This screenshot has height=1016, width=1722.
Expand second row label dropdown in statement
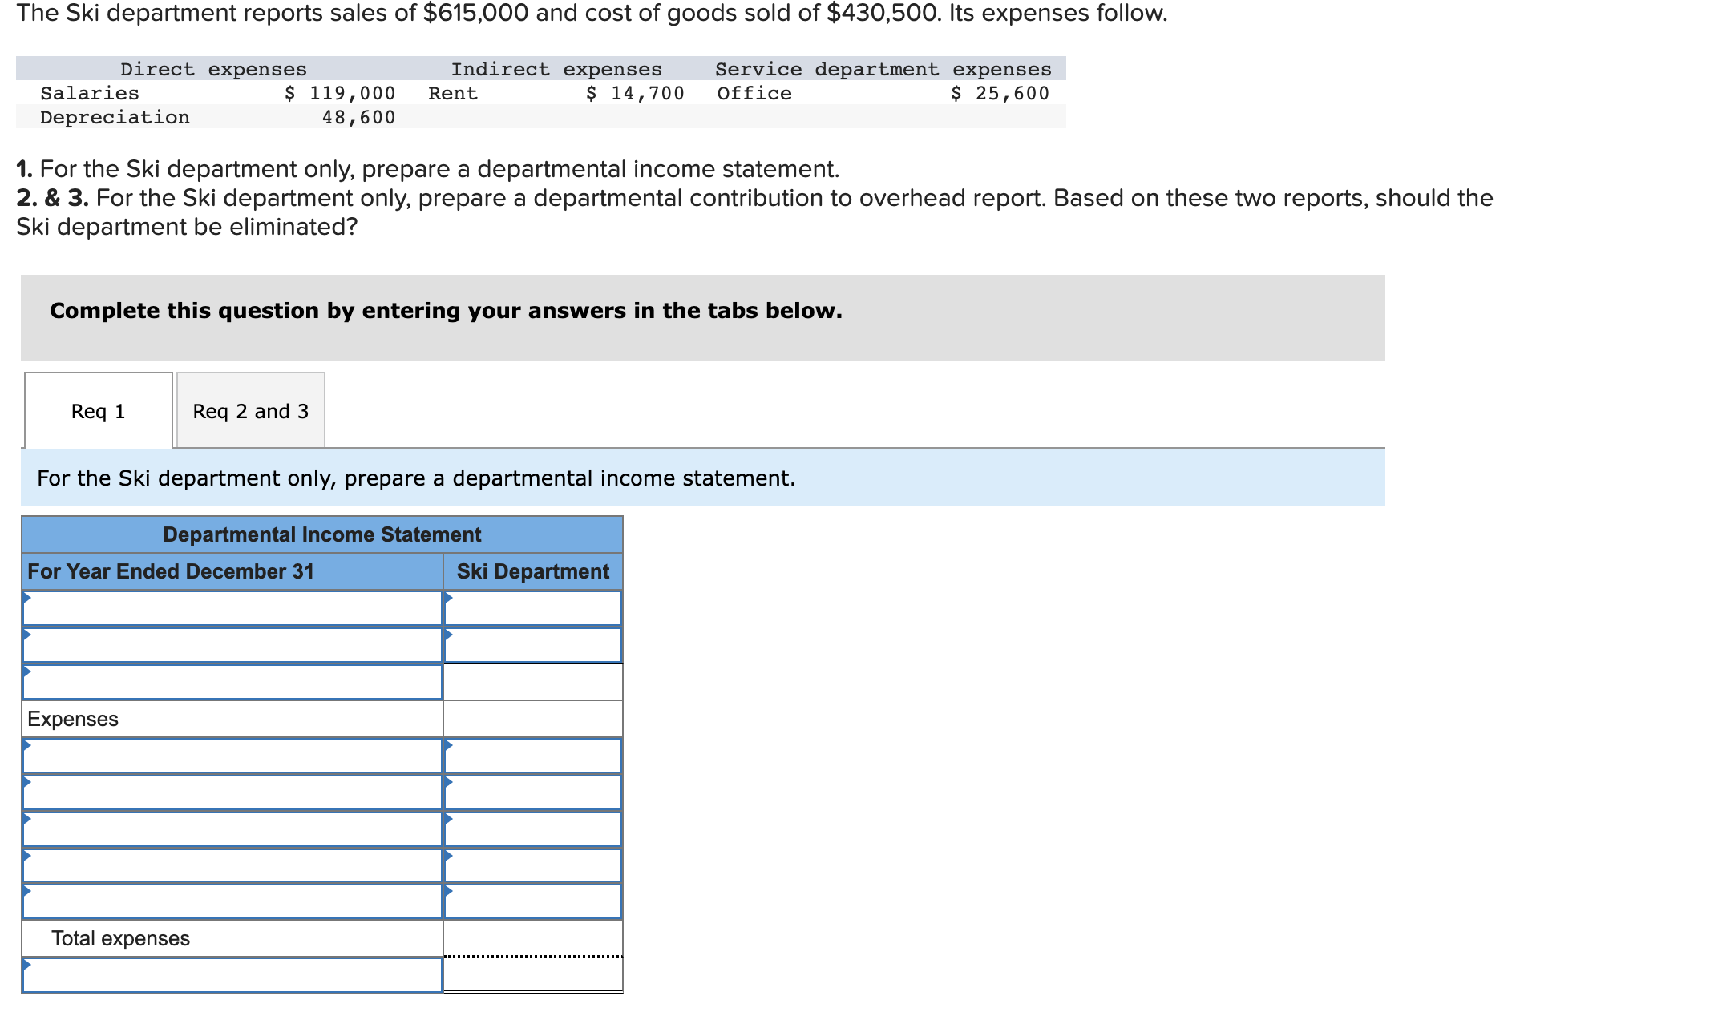[232, 645]
